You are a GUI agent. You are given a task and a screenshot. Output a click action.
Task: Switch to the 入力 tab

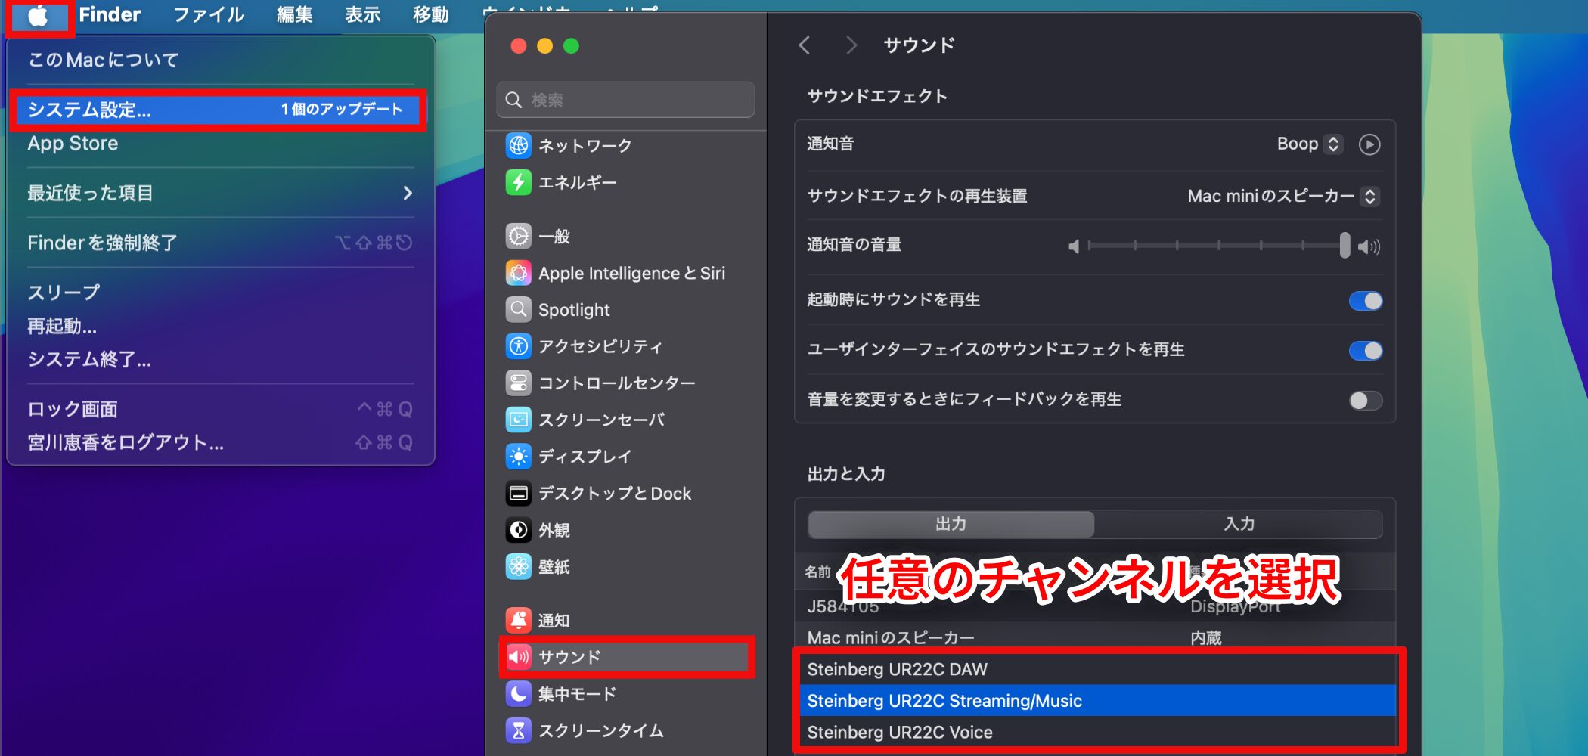click(1239, 524)
